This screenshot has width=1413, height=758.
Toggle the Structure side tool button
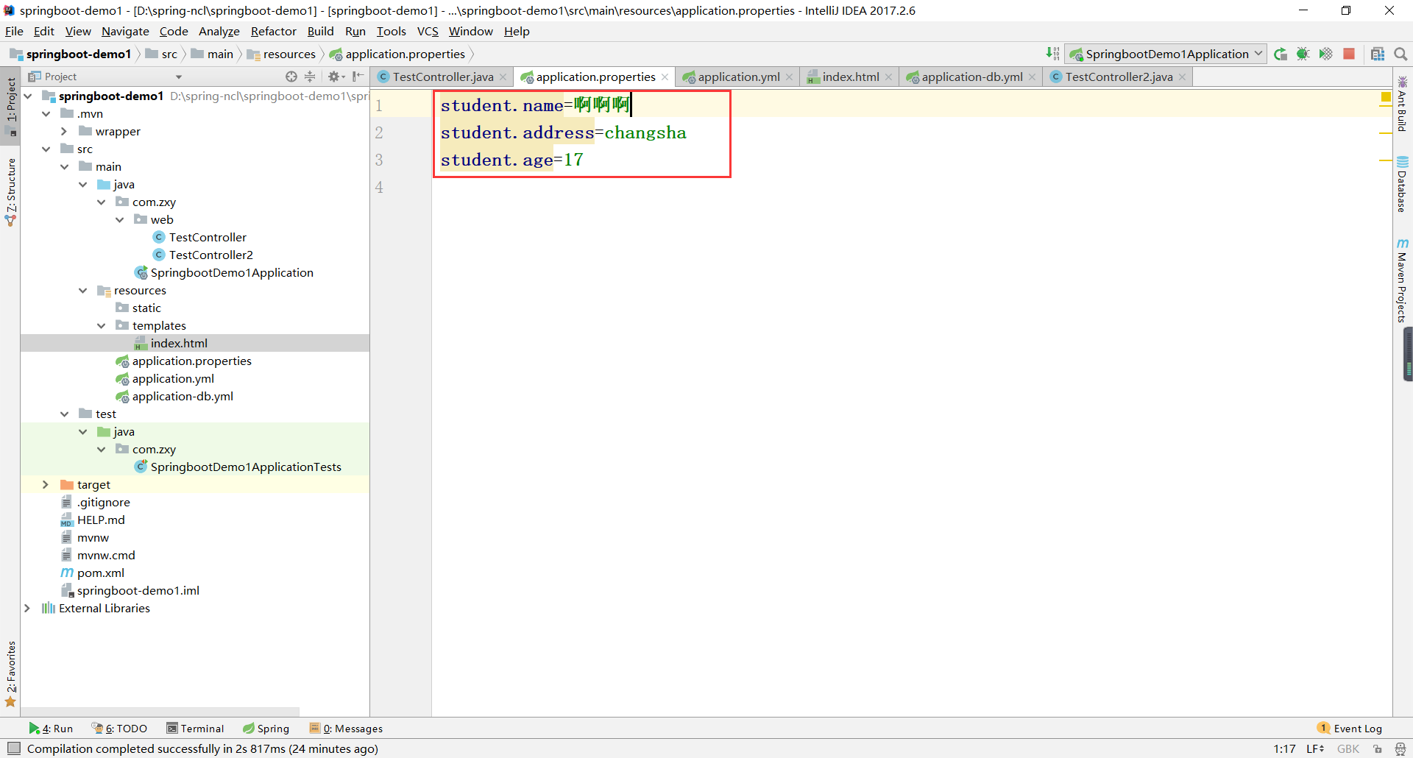[10, 192]
